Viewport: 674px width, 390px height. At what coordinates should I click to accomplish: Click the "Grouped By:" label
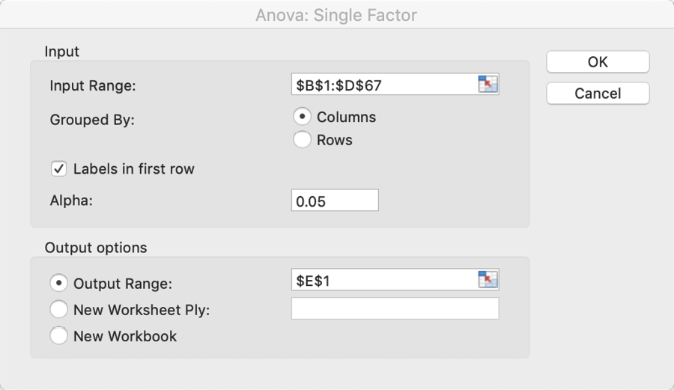point(92,120)
